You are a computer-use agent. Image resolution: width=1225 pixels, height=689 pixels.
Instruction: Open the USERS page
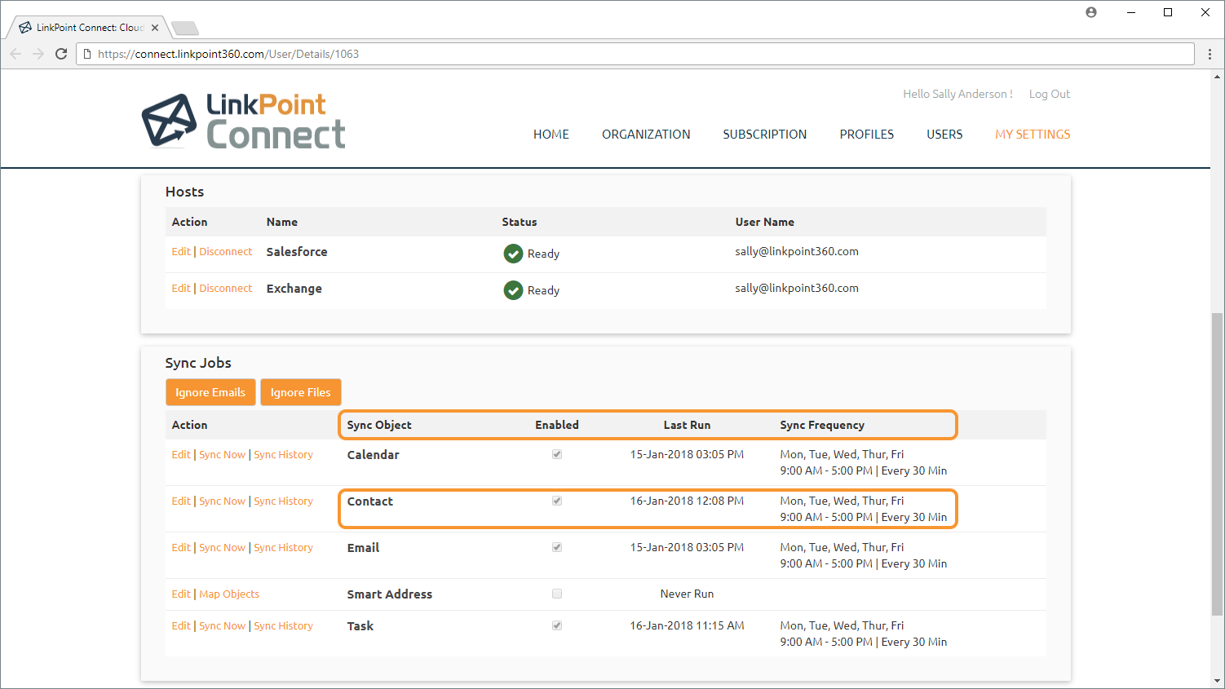pyautogui.click(x=944, y=135)
